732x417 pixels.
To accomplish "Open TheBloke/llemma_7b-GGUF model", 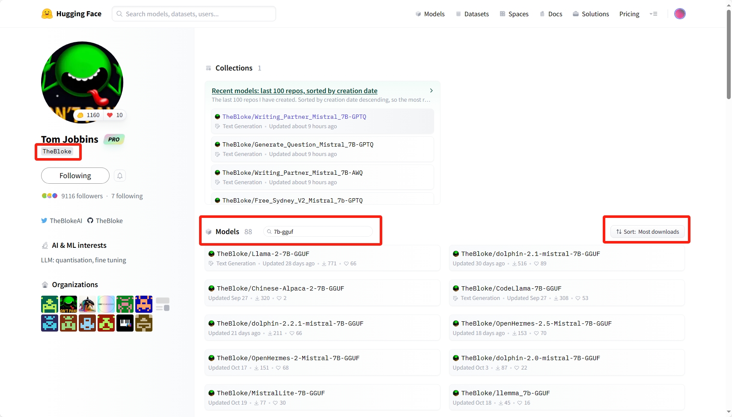I will coord(567,397).
